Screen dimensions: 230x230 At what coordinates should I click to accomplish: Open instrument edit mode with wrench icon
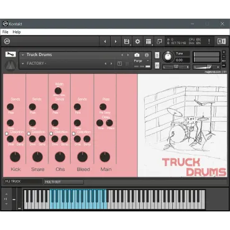click(11, 54)
